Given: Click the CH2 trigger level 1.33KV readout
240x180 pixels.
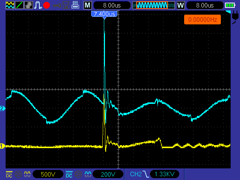Looking at the screenshot, I should pyautogui.click(x=164, y=174).
